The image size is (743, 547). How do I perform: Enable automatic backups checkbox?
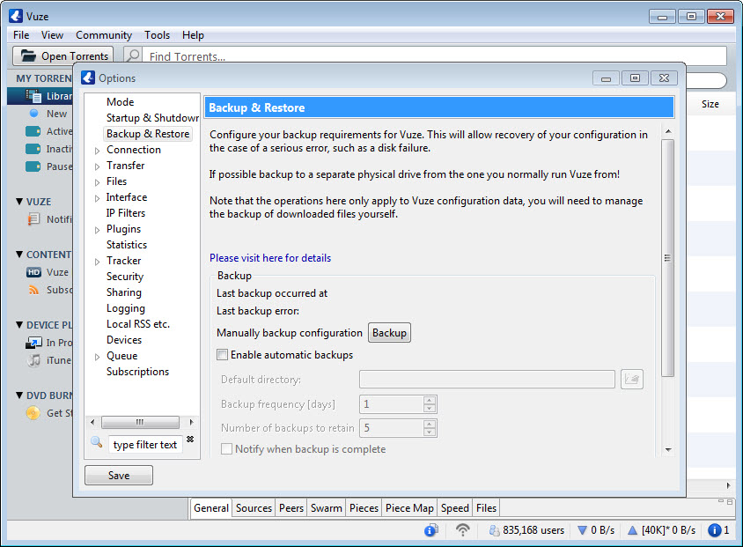click(222, 355)
